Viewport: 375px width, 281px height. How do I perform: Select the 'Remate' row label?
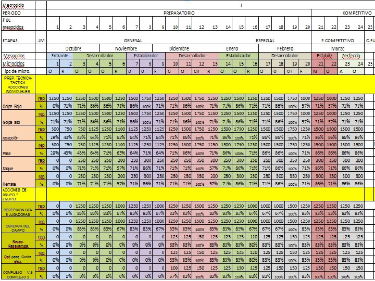[18, 179]
